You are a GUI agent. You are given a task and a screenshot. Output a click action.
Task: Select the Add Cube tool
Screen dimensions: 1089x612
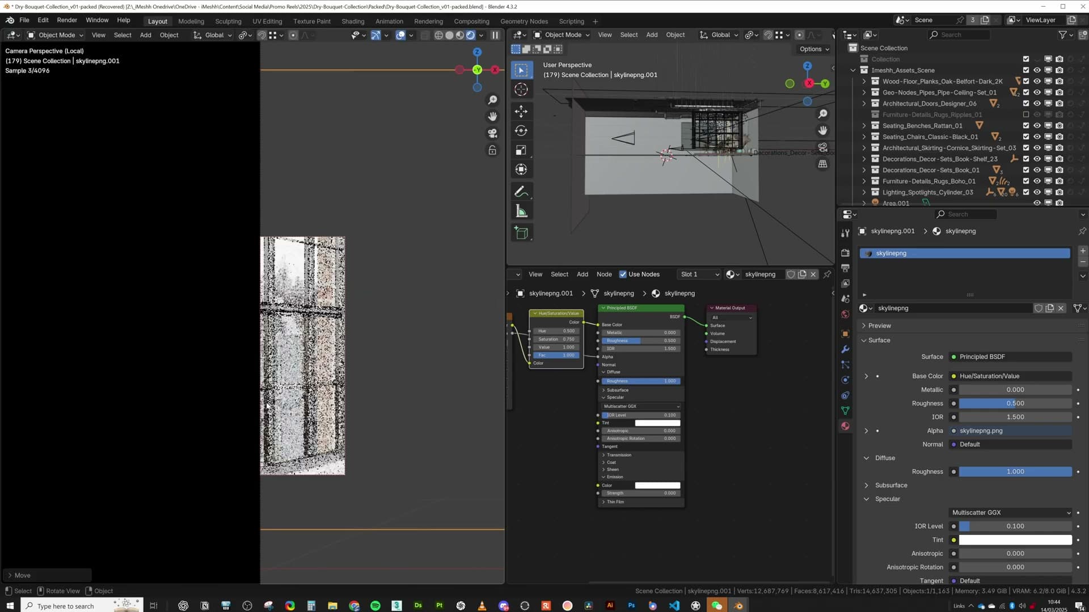click(x=521, y=233)
